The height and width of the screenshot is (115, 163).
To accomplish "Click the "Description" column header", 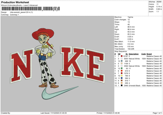I will coord(134,54).
